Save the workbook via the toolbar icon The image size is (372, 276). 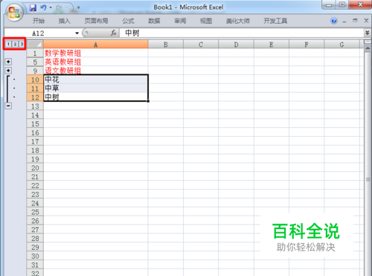pos(33,7)
